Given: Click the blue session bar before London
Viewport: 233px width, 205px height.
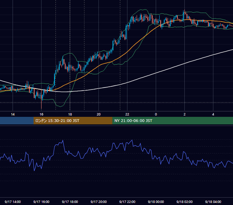Looking at the screenshot, I should [17, 121].
